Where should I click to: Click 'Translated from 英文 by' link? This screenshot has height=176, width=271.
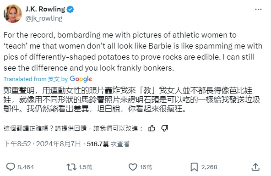pyautogui.click(x=36, y=79)
